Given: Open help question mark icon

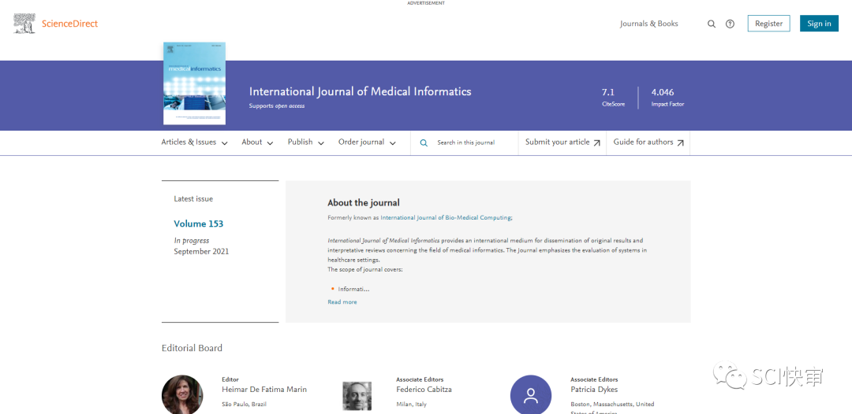Looking at the screenshot, I should click(x=730, y=24).
